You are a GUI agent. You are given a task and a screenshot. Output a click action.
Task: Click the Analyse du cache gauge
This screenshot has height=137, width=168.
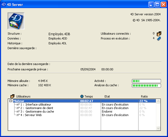tap(146, 85)
